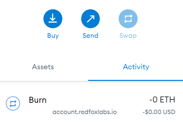Open the Burn transaction title
The height and width of the screenshot is (123, 183).
tap(37, 100)
